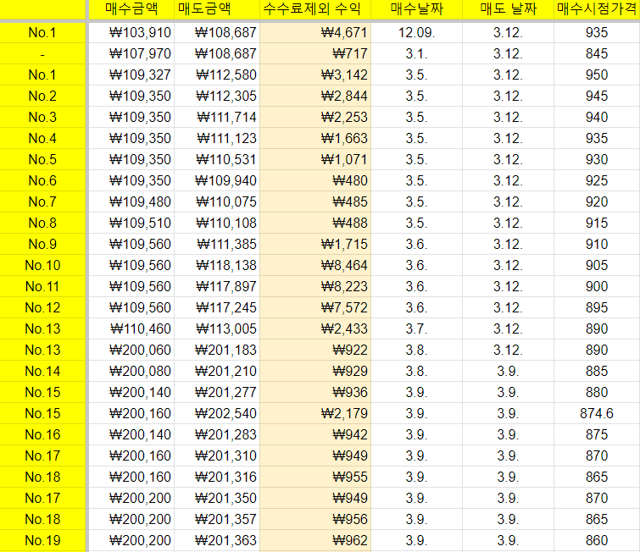
Task: Select the row label No.2
Action: [42, 97]
